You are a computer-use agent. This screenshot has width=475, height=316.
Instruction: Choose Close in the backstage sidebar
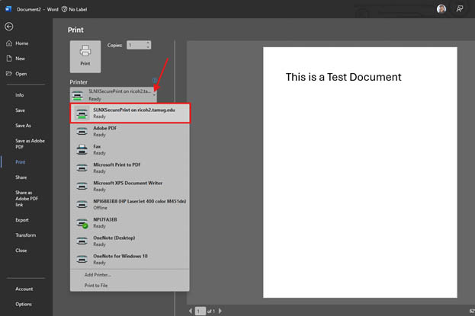(21, 251)
